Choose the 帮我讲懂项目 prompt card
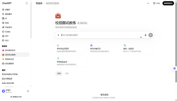 point(104,48)
